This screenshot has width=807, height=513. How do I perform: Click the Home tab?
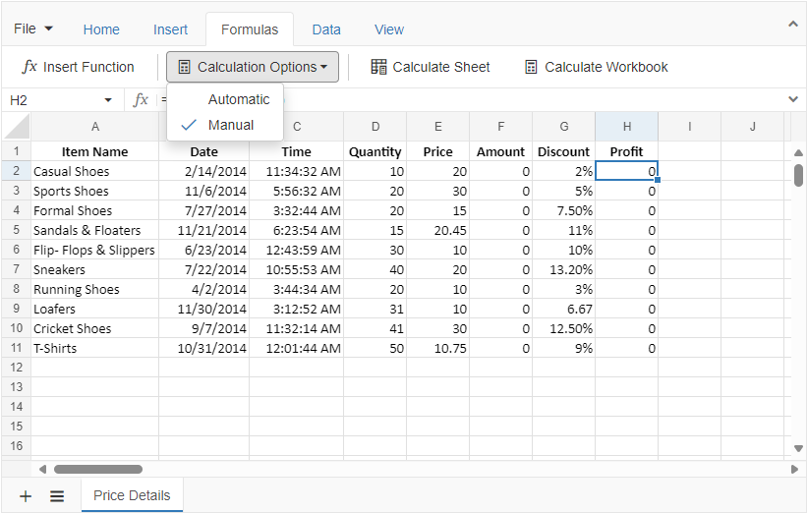pyautogui.click(x=101, y=29)
